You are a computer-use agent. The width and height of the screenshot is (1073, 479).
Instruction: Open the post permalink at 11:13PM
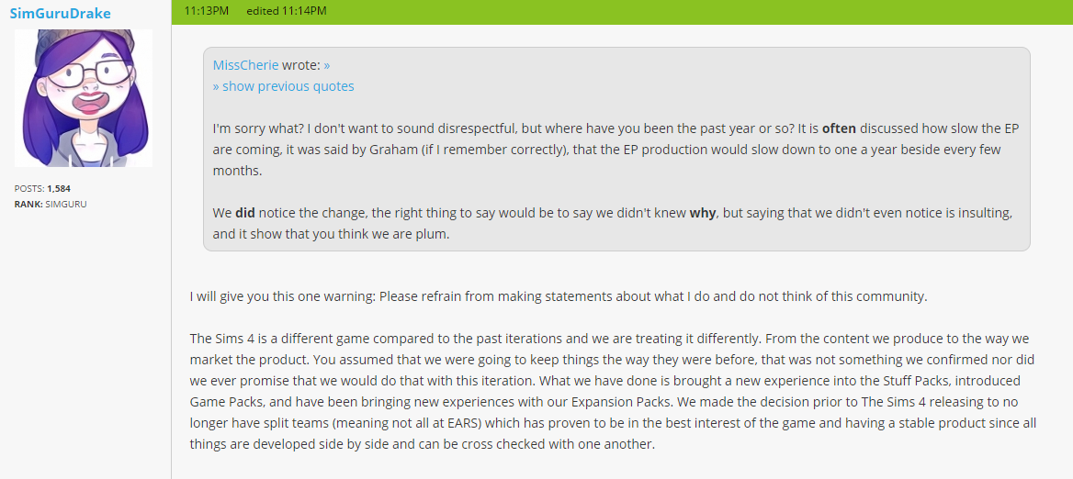click(207, 11)
